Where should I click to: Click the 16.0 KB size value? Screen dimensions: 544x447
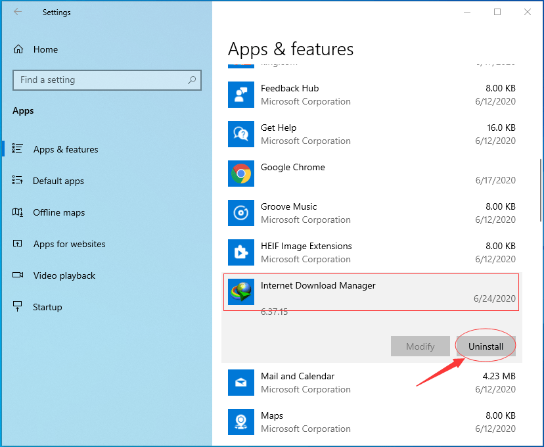pos(501,128)
